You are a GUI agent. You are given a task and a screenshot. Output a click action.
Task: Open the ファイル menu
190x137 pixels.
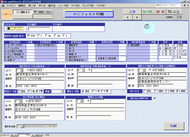point(11,6)
